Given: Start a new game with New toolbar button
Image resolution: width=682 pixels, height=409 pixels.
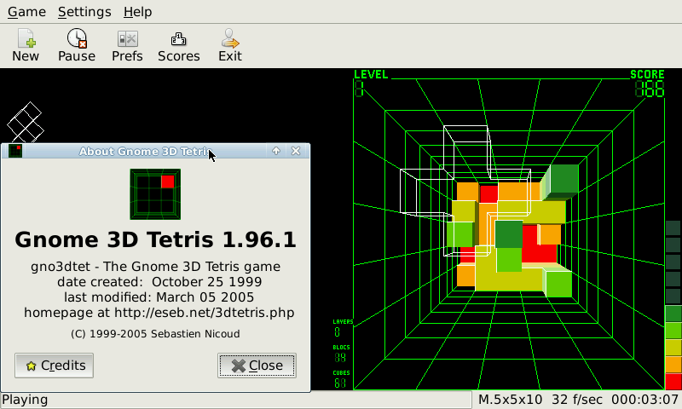Looking at the screenshot, I should (x=26, y=45).
